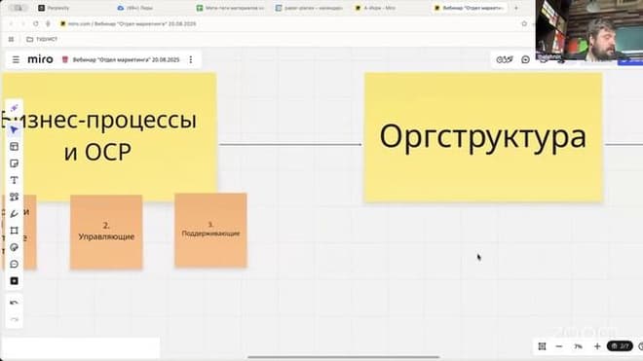Click the fit-to-screen icon
Viewport: 643px width, 361px height.
542,346
